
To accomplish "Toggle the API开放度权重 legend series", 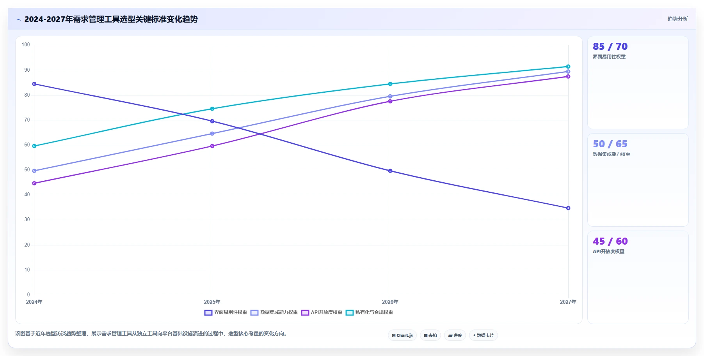I will (x=322, y=312).
